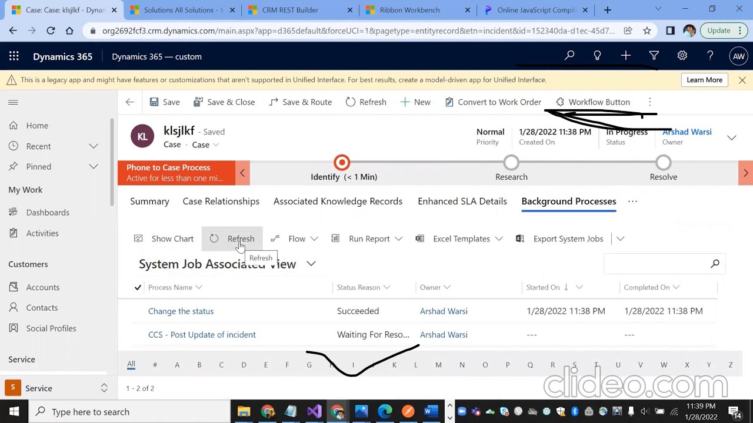Click the next stage arrow in process bar
753x423 pixels.
pyautogui.click(x=745, y=173)
